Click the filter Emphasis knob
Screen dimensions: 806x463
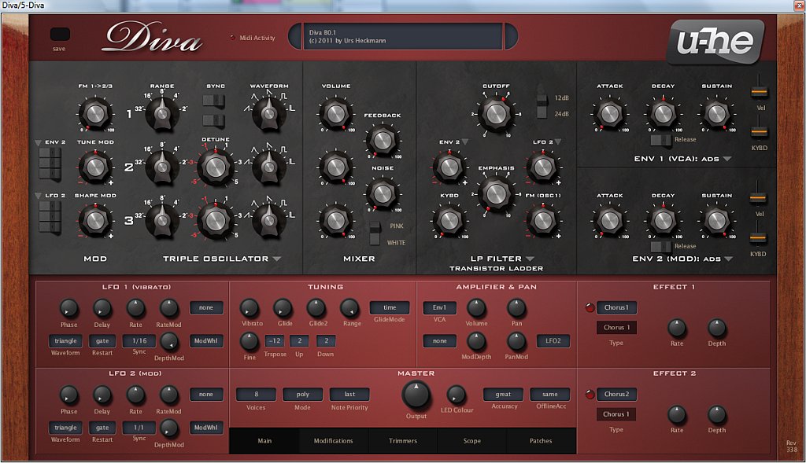(495, 193)
